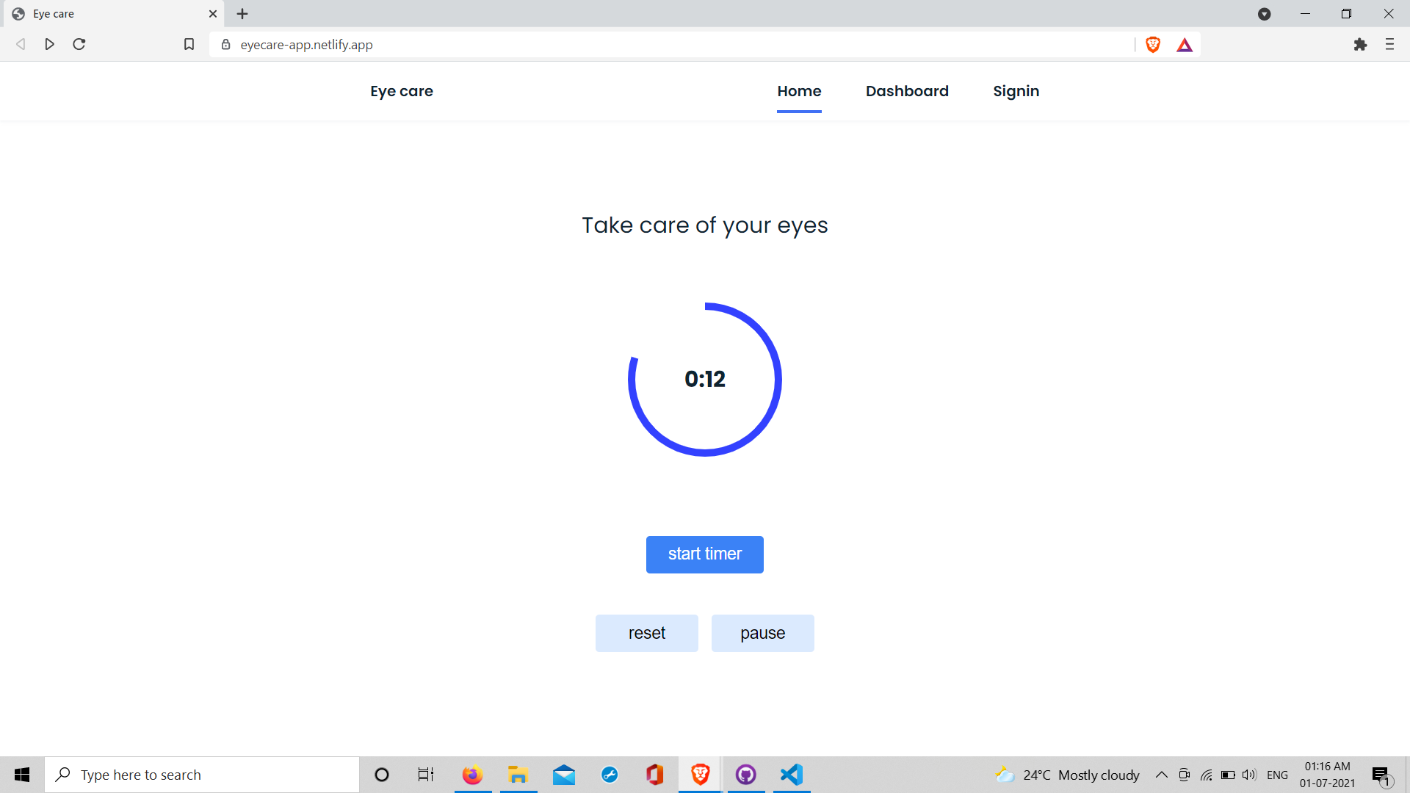1410x793 pixels.
Task: Bookmark this page with the bookmark icon
Action: tap(189, 45)
